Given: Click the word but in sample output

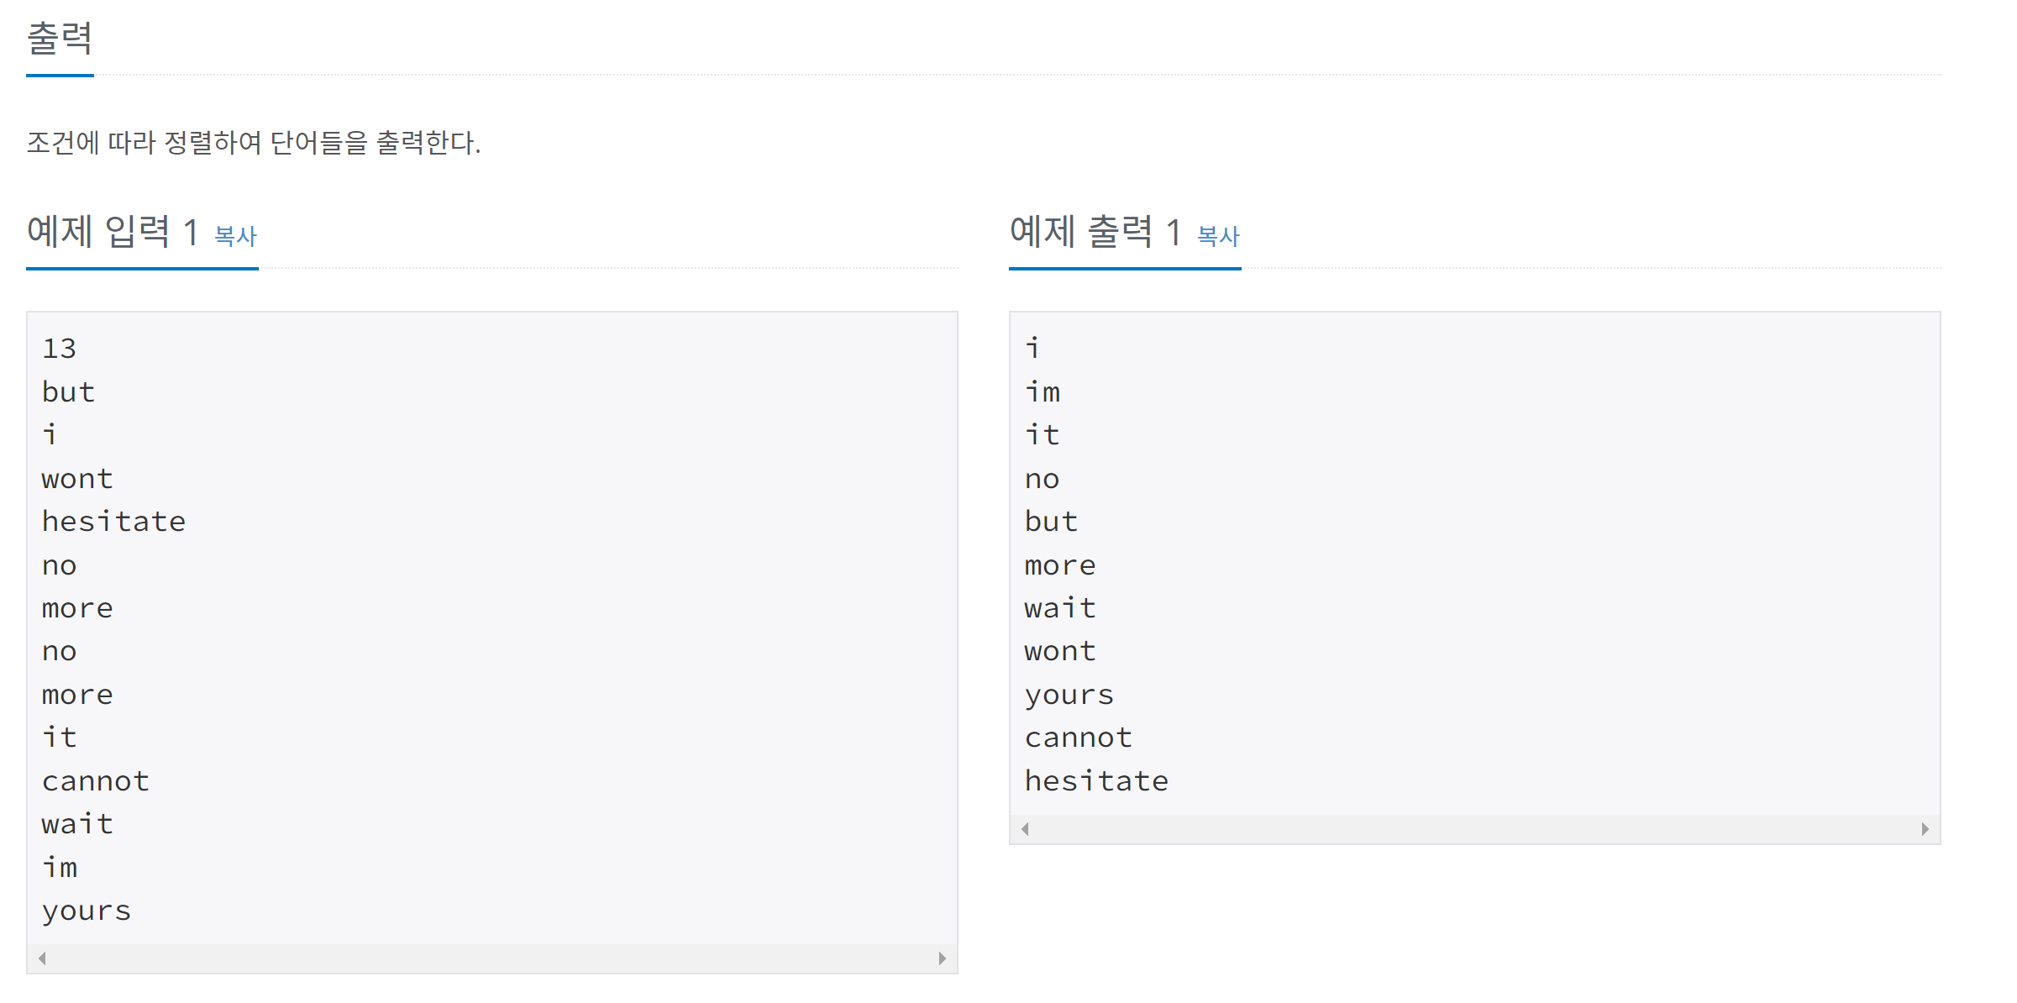Looking at the screenshot, I should click(x=1051, y=522).
